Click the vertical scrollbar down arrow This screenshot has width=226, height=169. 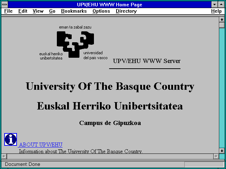(222, 151)
